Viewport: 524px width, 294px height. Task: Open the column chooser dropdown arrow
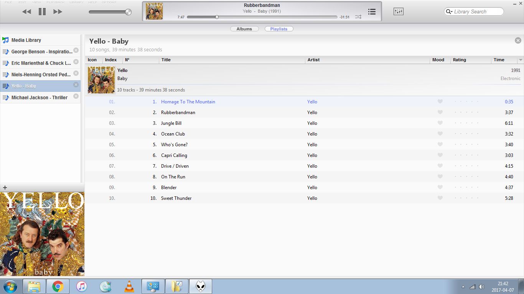[521, 60]
